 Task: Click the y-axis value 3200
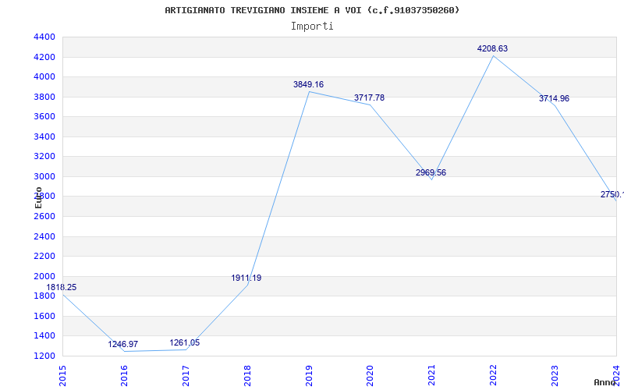coord(44,157)
